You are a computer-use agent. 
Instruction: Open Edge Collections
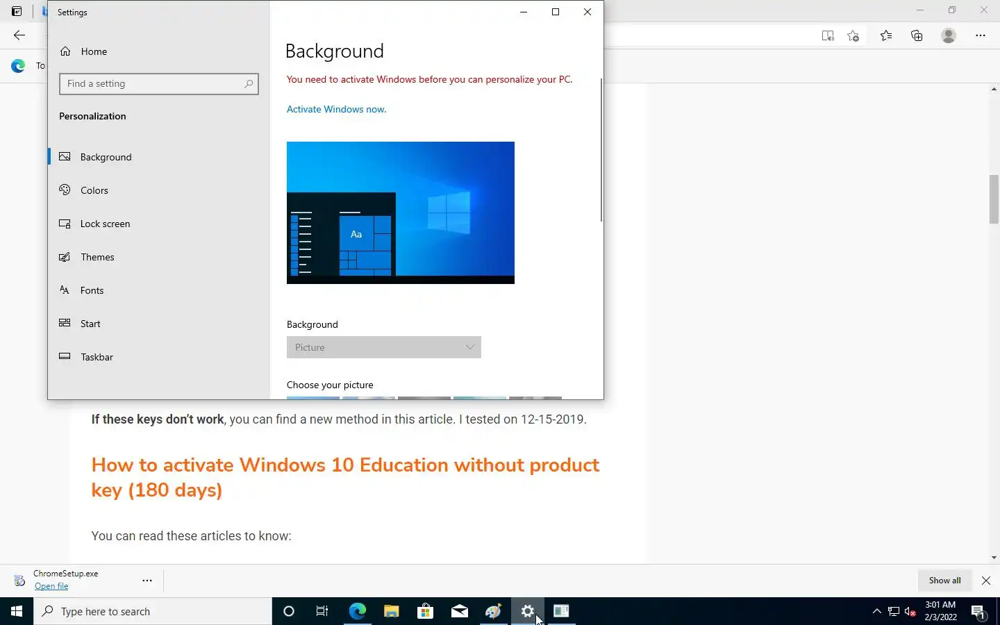(917, 35)
